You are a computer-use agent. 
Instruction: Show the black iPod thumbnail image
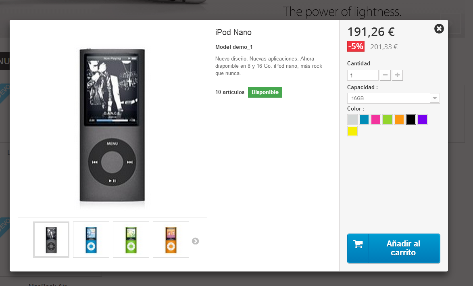(51, 240)
